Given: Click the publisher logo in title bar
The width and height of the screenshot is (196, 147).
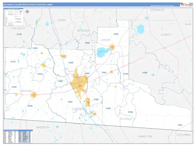Looking at the screenshot, I should click(x=184, y=4).
